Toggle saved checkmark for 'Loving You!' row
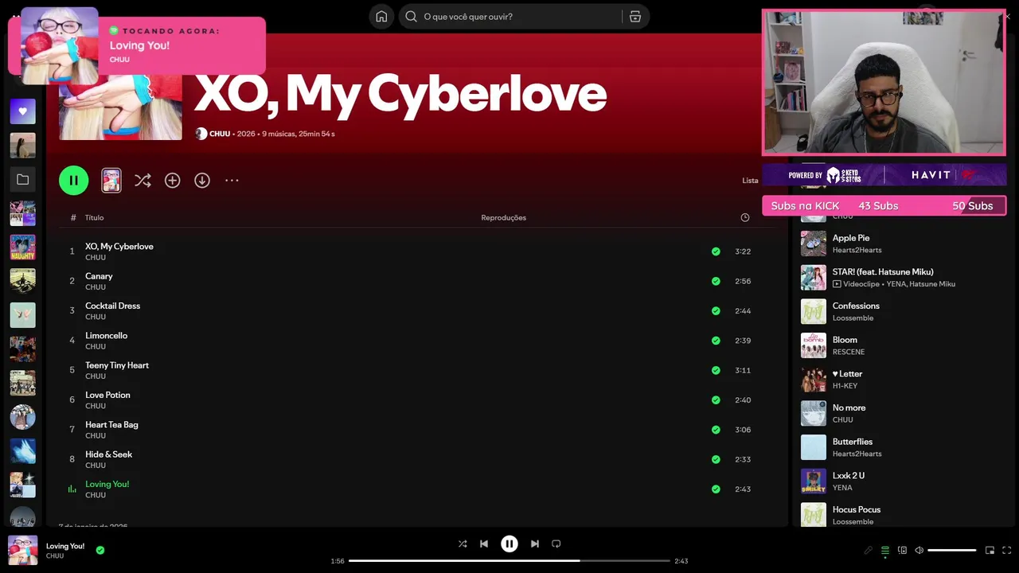This screenshot has height=573, width=1019. pyautogui.click(x=716, y=489)
